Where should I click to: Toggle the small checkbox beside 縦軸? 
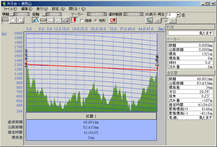(44, 14)
